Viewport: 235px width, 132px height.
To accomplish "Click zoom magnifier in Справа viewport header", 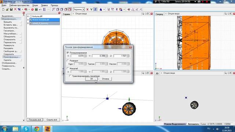I will (143, 14).
